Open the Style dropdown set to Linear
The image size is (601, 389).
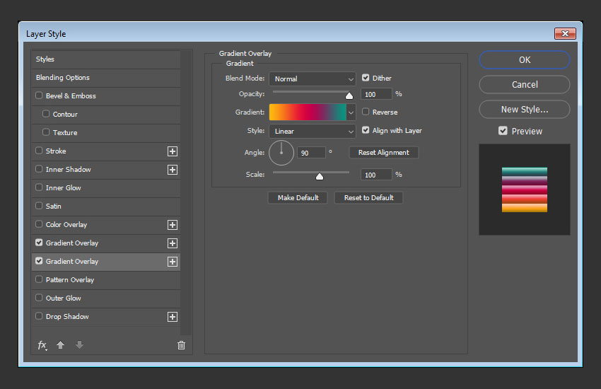coord(313,131)
